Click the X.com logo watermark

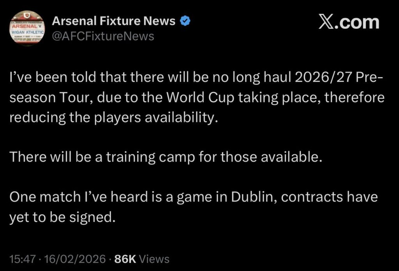pos(348,22)
